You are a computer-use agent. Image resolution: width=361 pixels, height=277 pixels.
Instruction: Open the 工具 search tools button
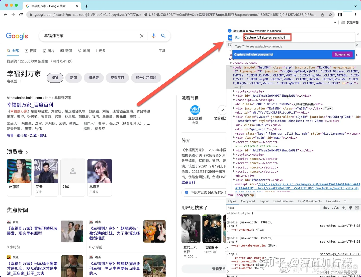coord(162,51)
